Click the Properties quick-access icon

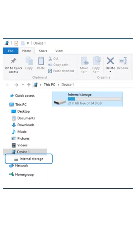(x=16, y=43)
